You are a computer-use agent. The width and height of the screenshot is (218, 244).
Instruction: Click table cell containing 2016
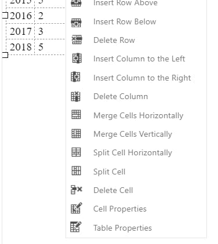tap(20, 16)
